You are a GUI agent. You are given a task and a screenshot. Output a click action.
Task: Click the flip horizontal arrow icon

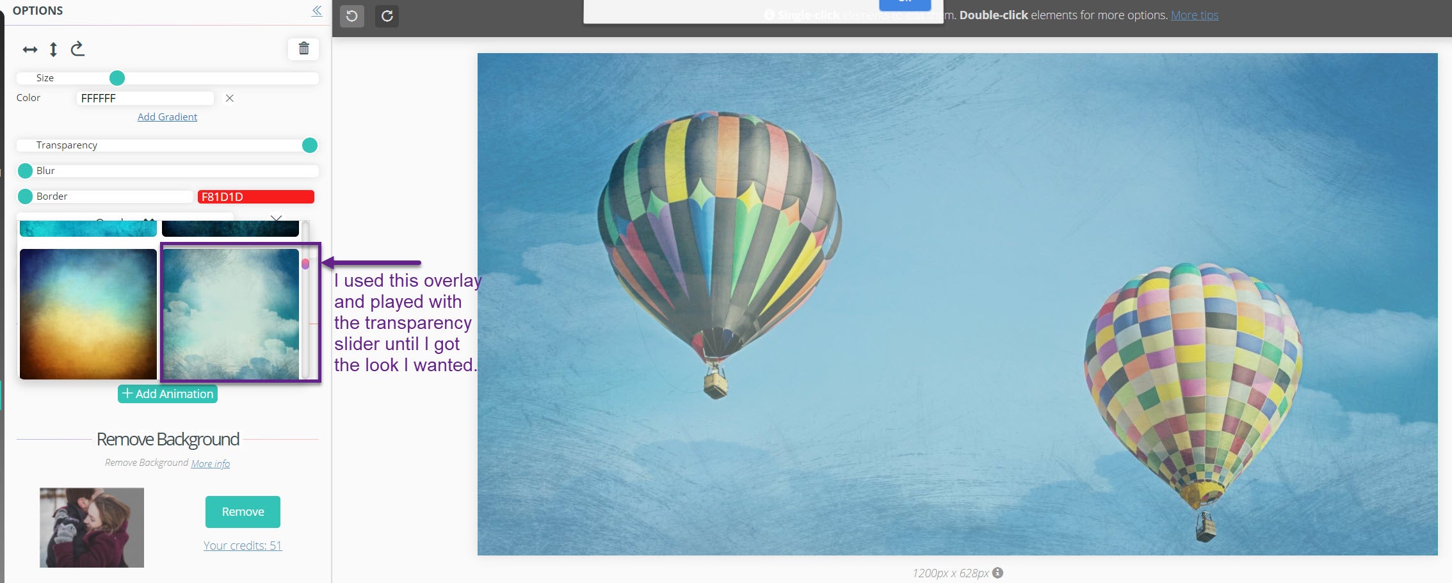coord(30,50)
